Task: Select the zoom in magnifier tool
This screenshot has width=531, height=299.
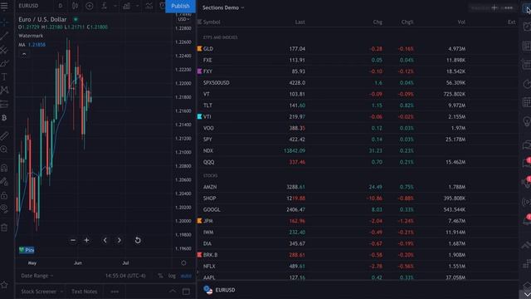Action: coord(4,149)
